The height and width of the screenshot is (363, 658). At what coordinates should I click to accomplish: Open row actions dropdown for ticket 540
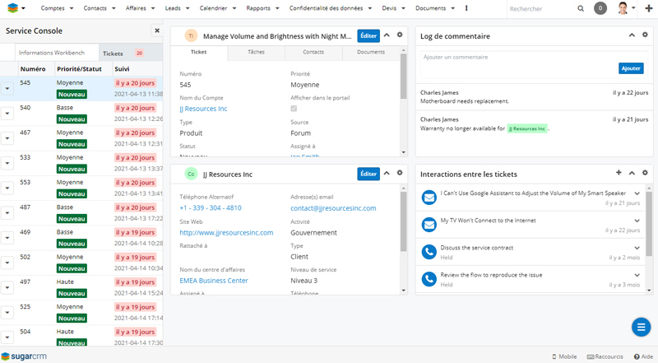pyautogui.click(x=7, y=114)
